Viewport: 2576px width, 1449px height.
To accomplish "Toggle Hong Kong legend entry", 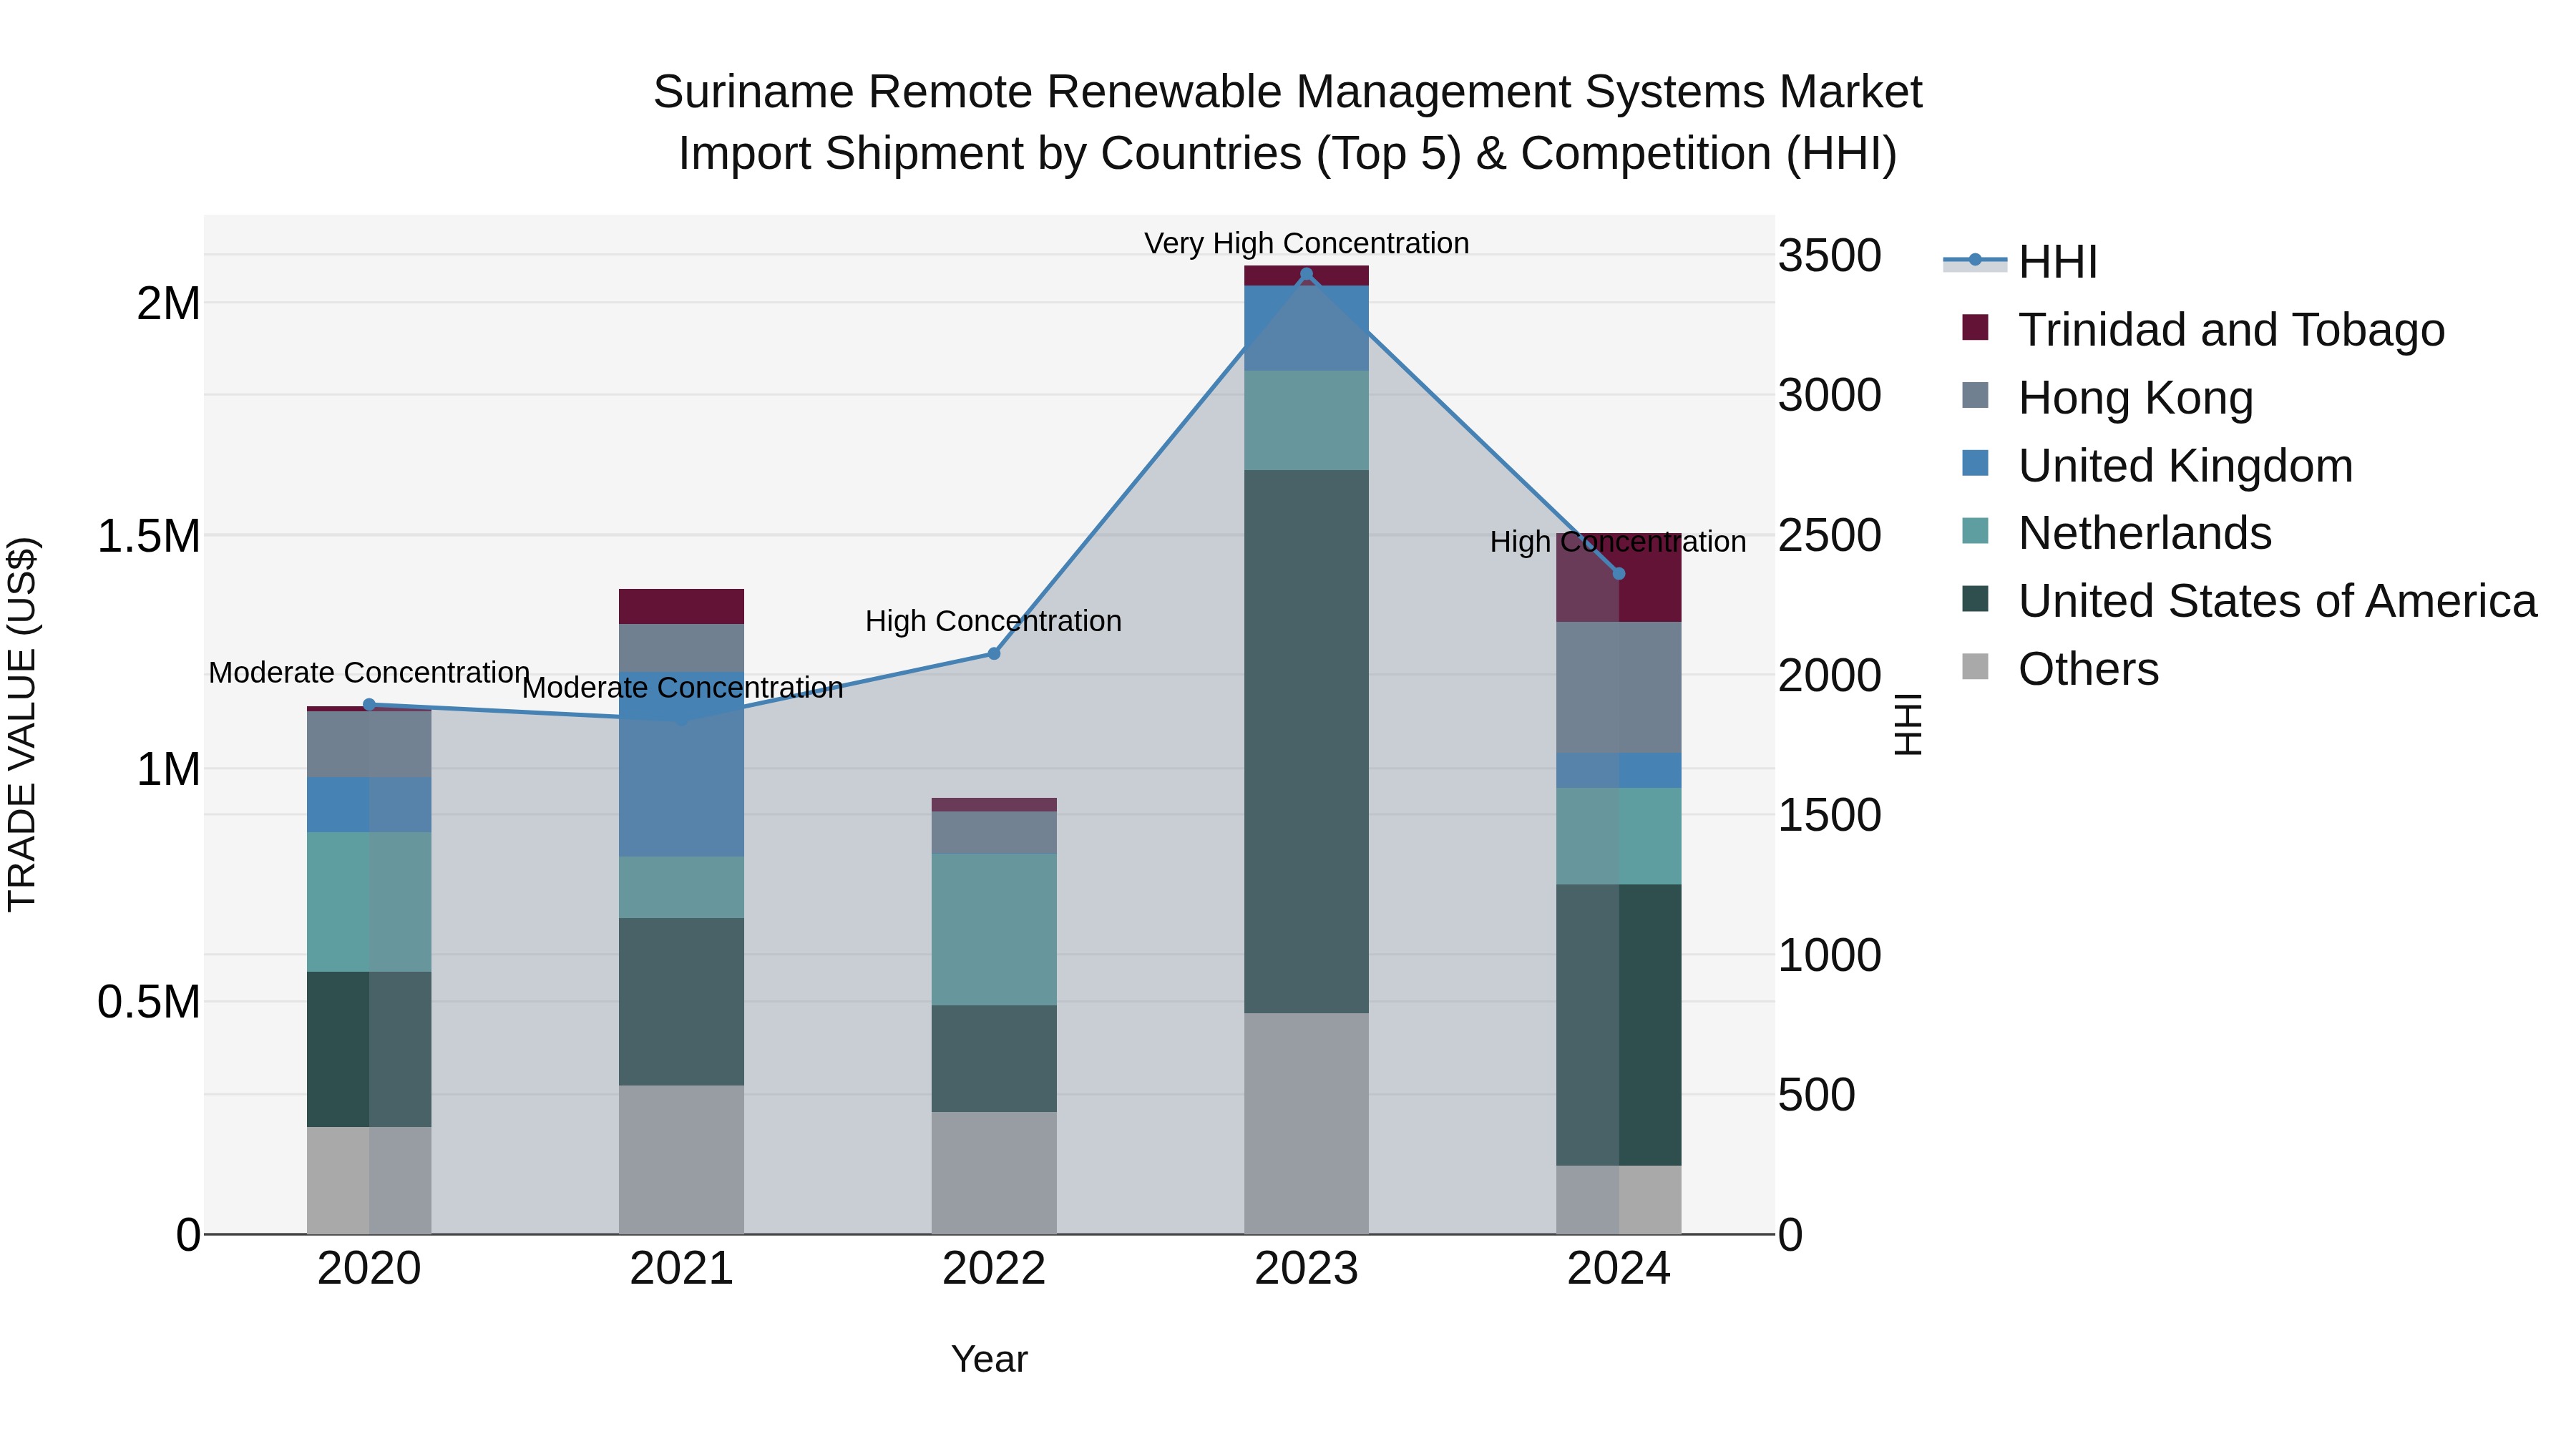I will 2107,398.
